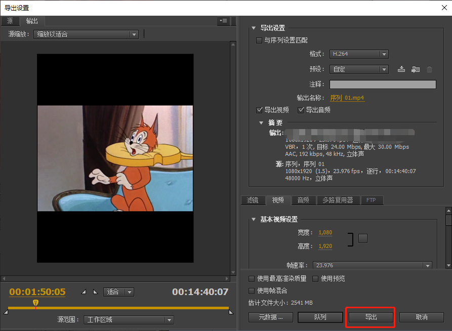Click preview horizontal scrollbar left arrow
Screen dimensions: 452x331
(4, 278)
